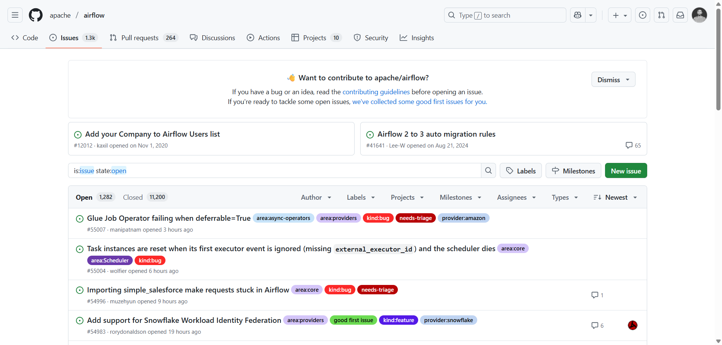
Task: Open the notifications inbox
Action: point(680,15)
